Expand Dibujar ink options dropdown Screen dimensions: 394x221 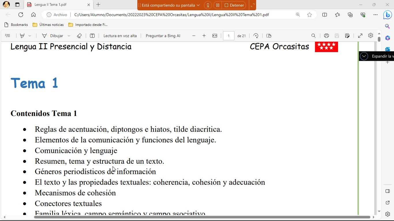click(69, 36)
